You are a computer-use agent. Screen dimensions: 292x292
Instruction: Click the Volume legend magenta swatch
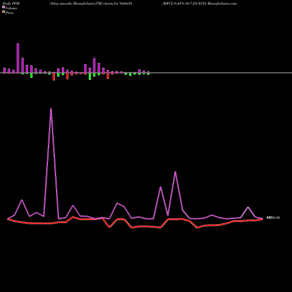point(4,7)
